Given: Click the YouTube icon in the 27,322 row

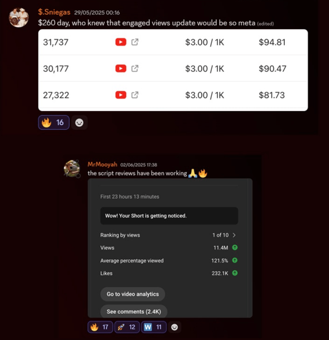Looking at the screenshot, I should click(121, 95).
